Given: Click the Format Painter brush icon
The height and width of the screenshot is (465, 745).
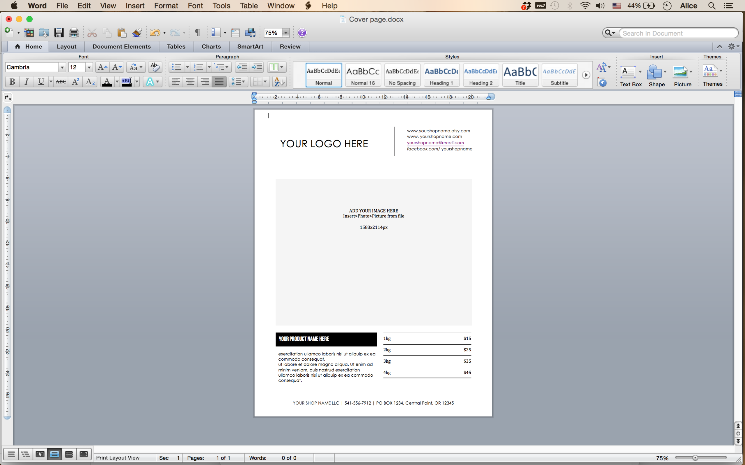Looking at the screenshot, I should pyautogui.click(x=137, y=33).
